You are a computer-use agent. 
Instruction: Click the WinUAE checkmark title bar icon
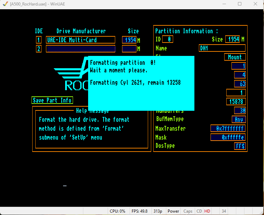5,4
